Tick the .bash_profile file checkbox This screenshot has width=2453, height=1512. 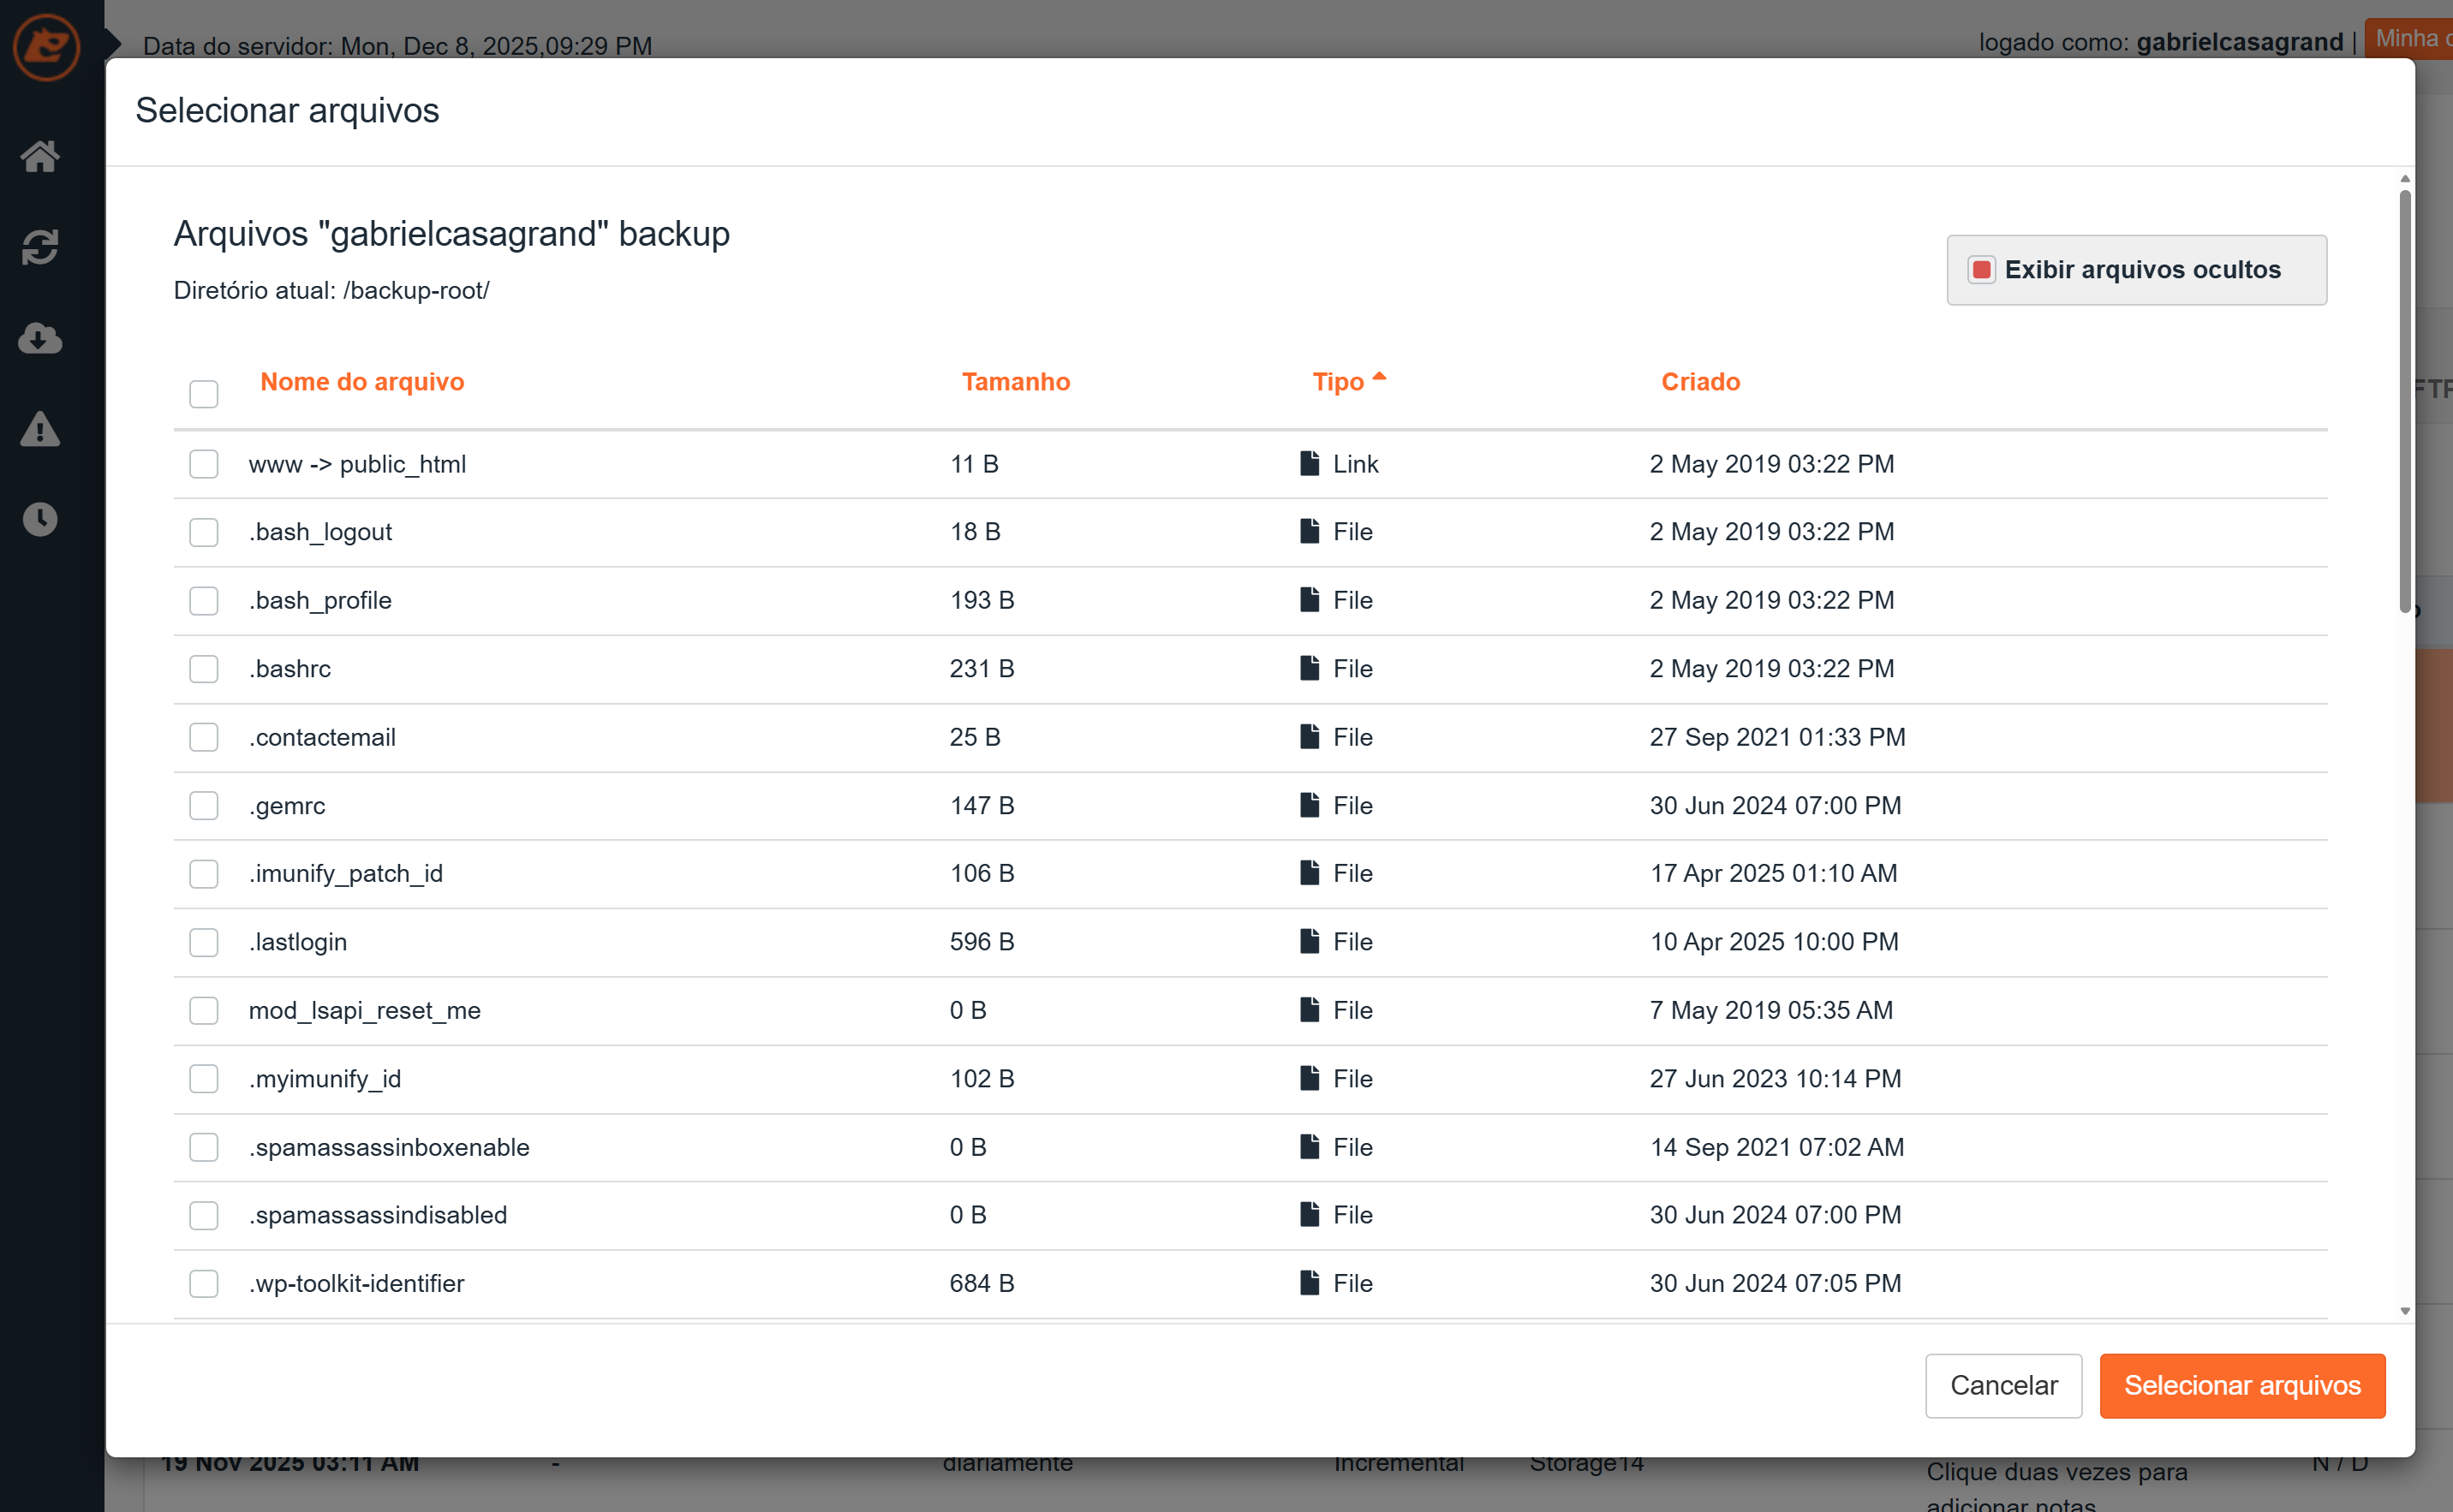[x=203, y=600]
